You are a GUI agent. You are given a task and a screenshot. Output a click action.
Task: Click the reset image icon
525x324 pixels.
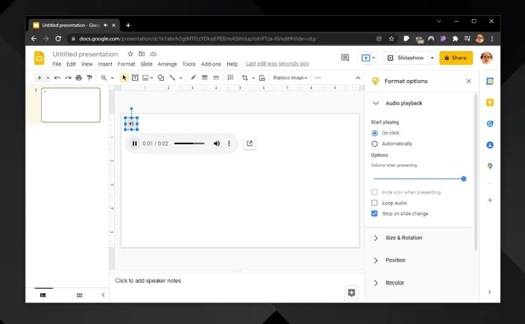click(262, 77)
